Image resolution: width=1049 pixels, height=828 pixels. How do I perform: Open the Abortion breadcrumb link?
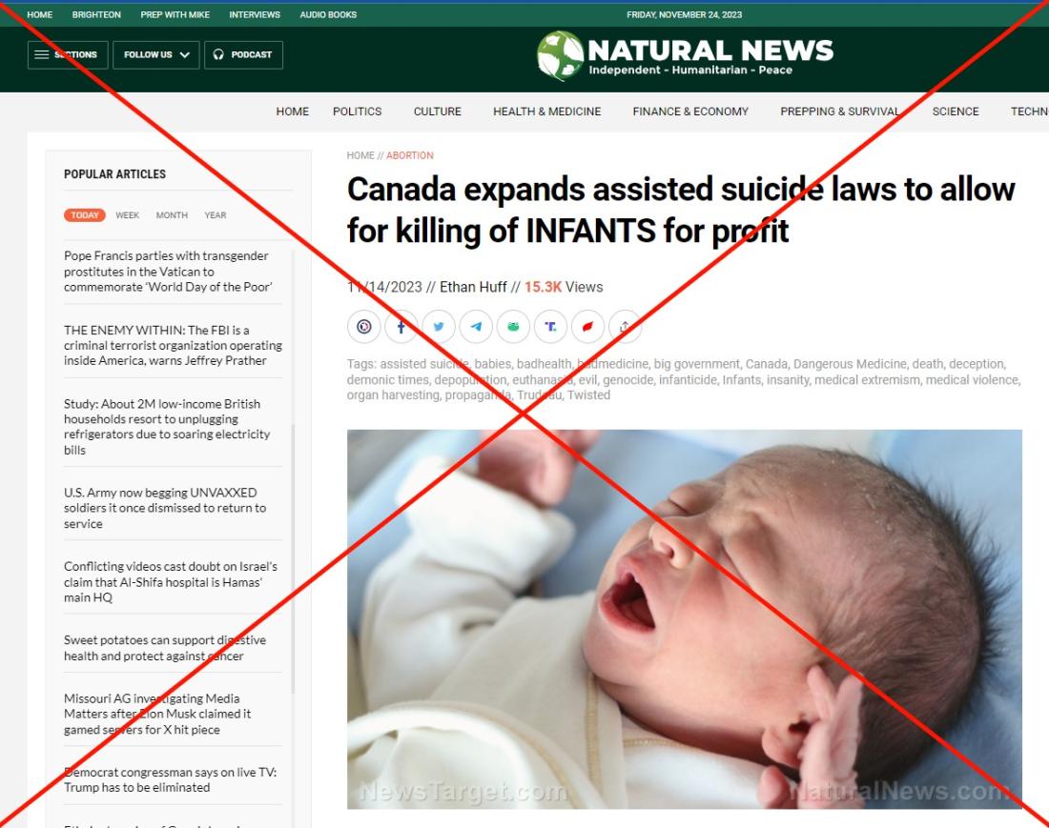point(410,155)
